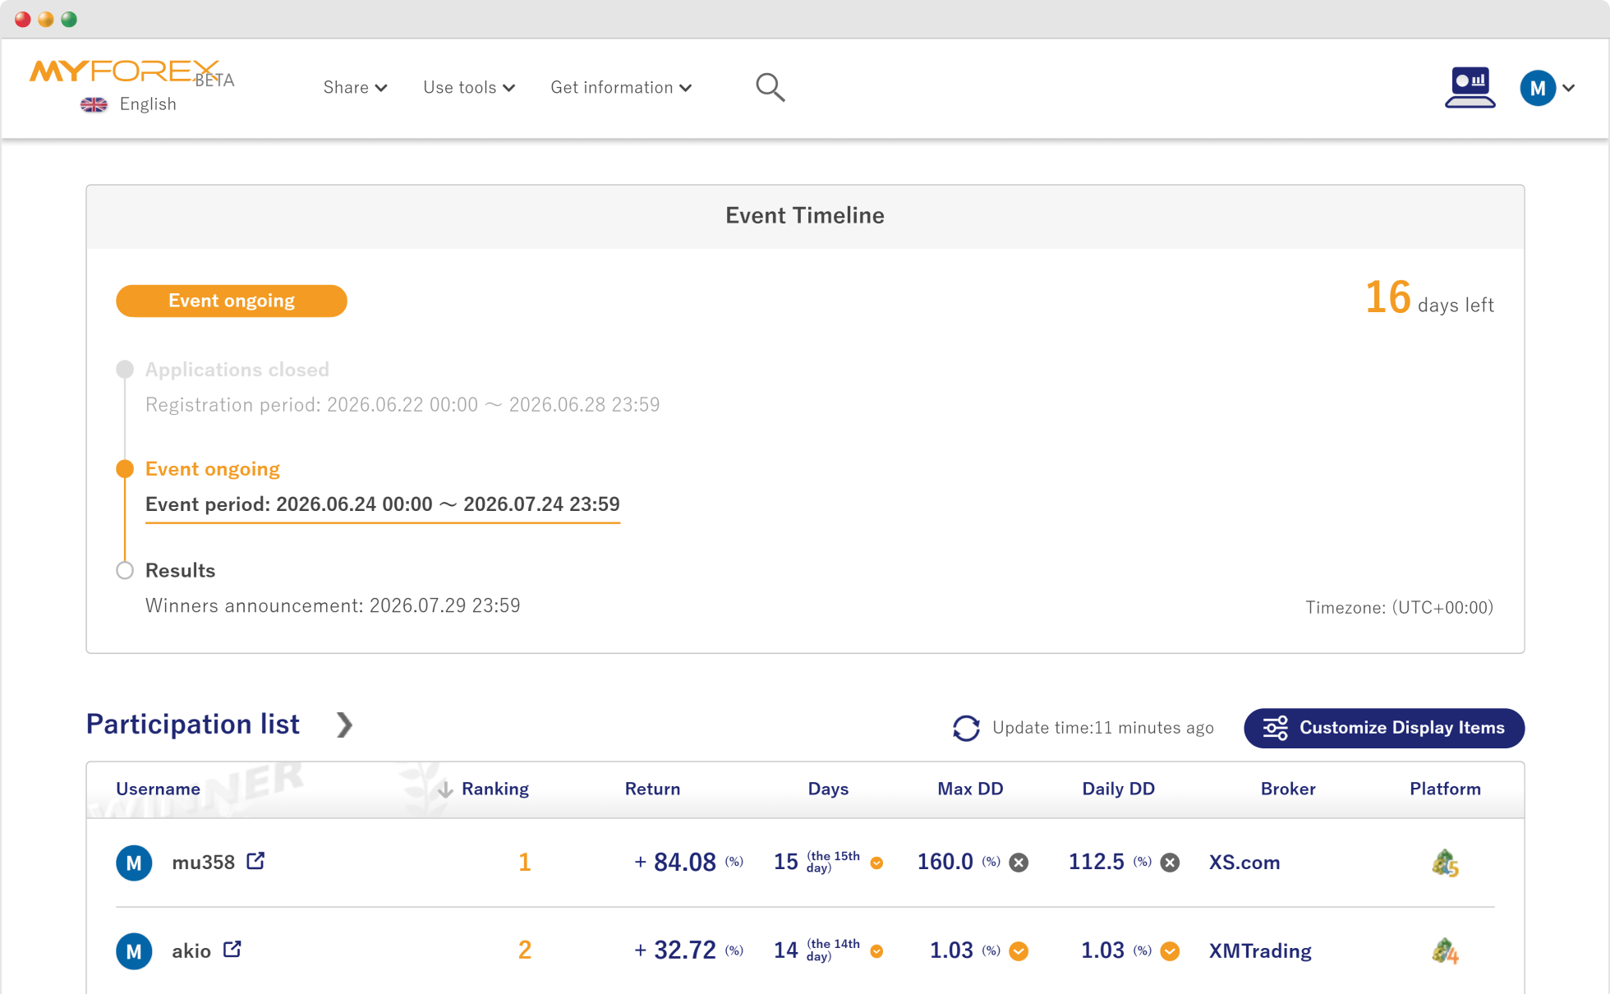
Task: Click the XS.com broker name
Action: point(1244,863)
